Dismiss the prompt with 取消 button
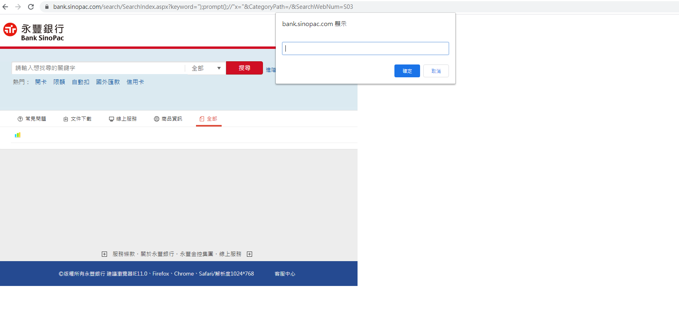The image size is (679, 314). (436, 71)
